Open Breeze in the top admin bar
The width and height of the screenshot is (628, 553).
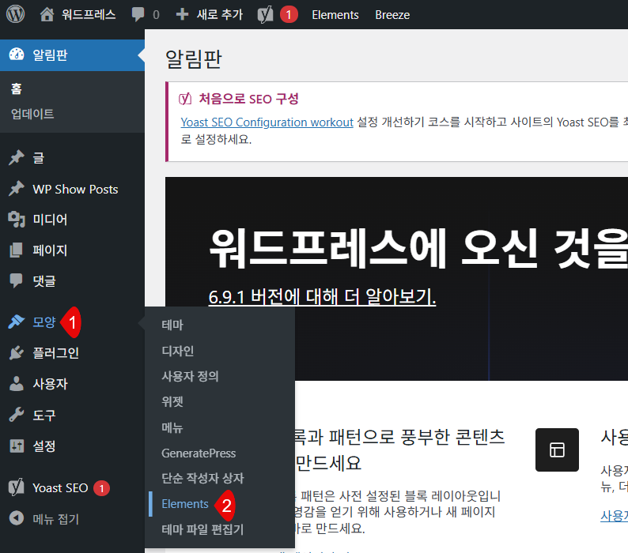point(392,15)
